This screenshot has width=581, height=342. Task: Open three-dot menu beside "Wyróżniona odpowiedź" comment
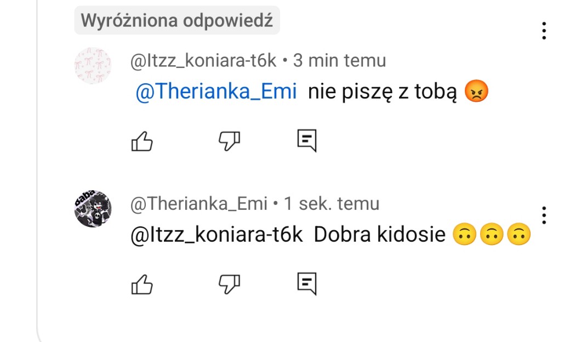pos(544,31)
